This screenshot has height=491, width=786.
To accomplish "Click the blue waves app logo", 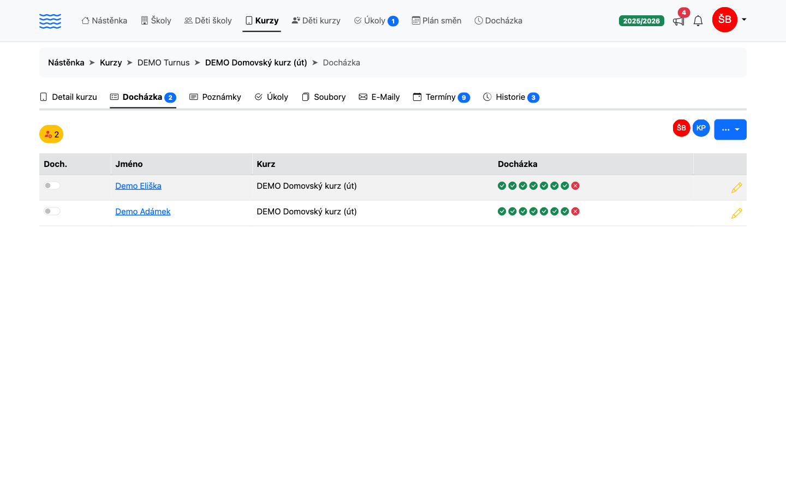I will (x=50, y=21).
